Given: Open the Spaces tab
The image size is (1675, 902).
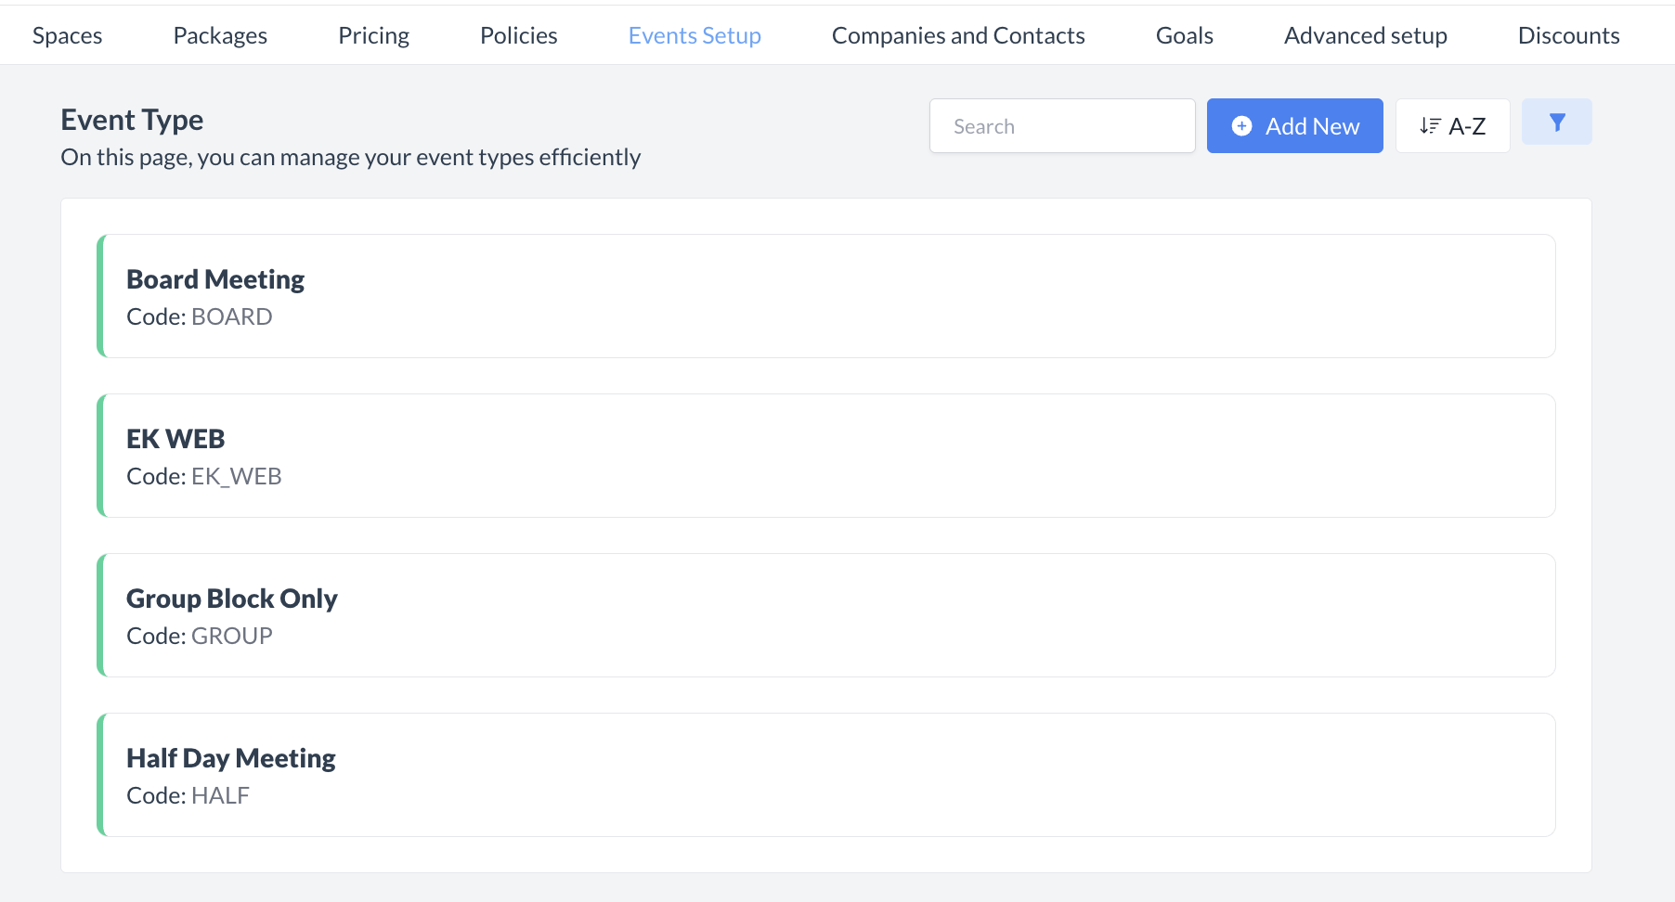Looking at the screenshot, I should pyautogui.click(x=66, y=34).
